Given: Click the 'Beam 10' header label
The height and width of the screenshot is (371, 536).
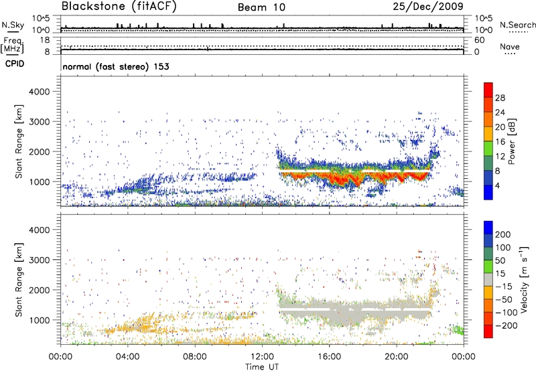Looking at the screenshot, I should click(x=261, y=7).
